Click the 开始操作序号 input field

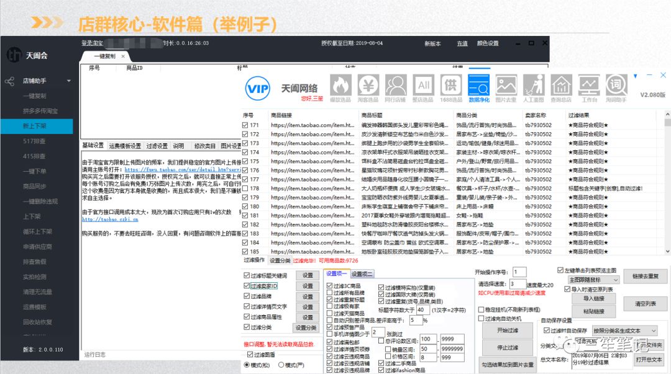coord(519,272)
